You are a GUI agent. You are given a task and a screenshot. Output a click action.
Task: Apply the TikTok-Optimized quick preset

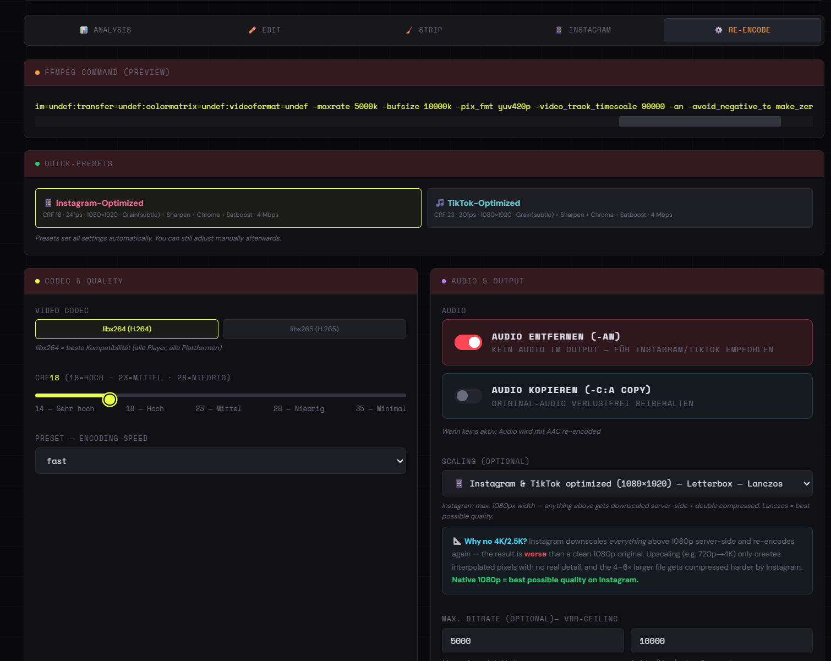coord(620,208)
